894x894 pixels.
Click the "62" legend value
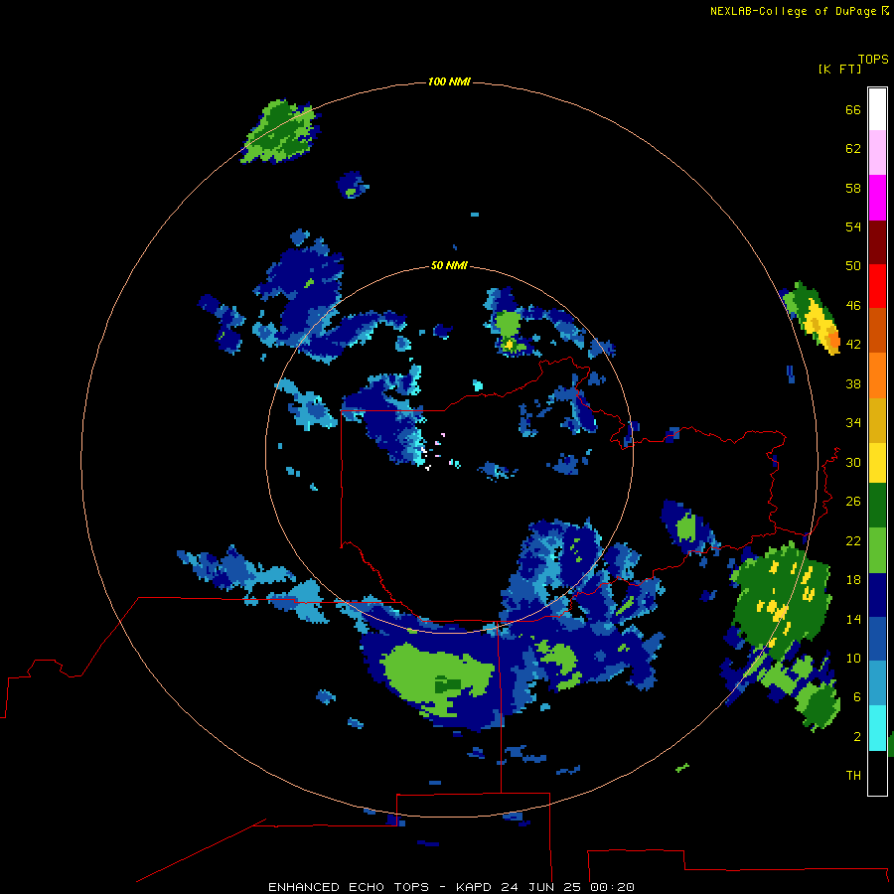853,149
